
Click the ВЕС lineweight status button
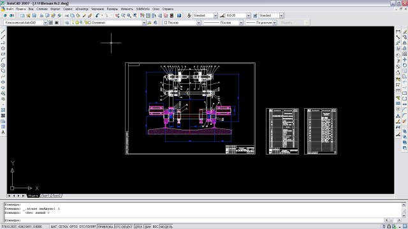[x=156, y=226]
